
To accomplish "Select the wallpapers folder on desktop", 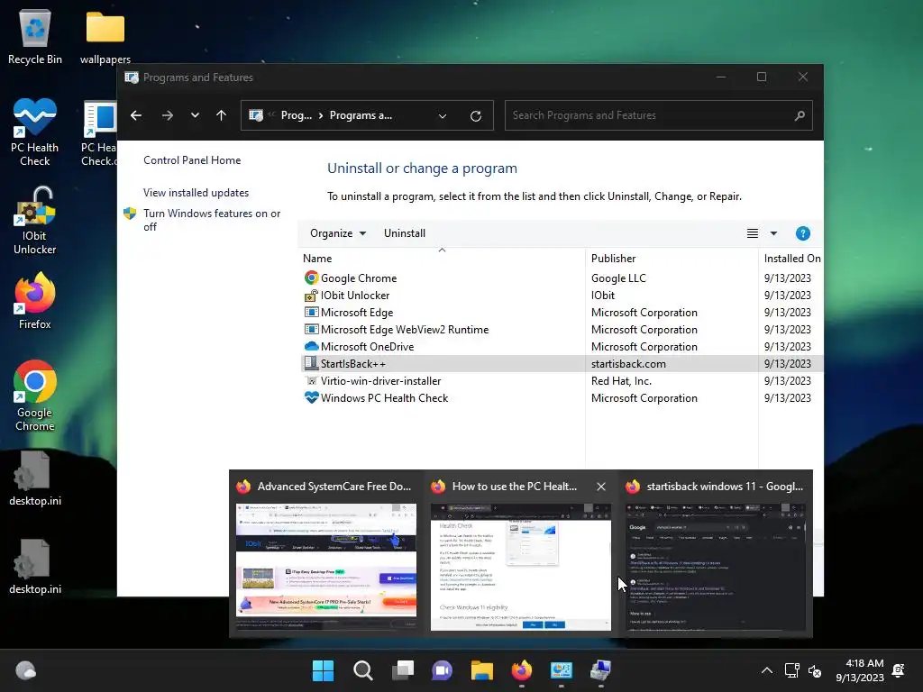I will point(105,36).
